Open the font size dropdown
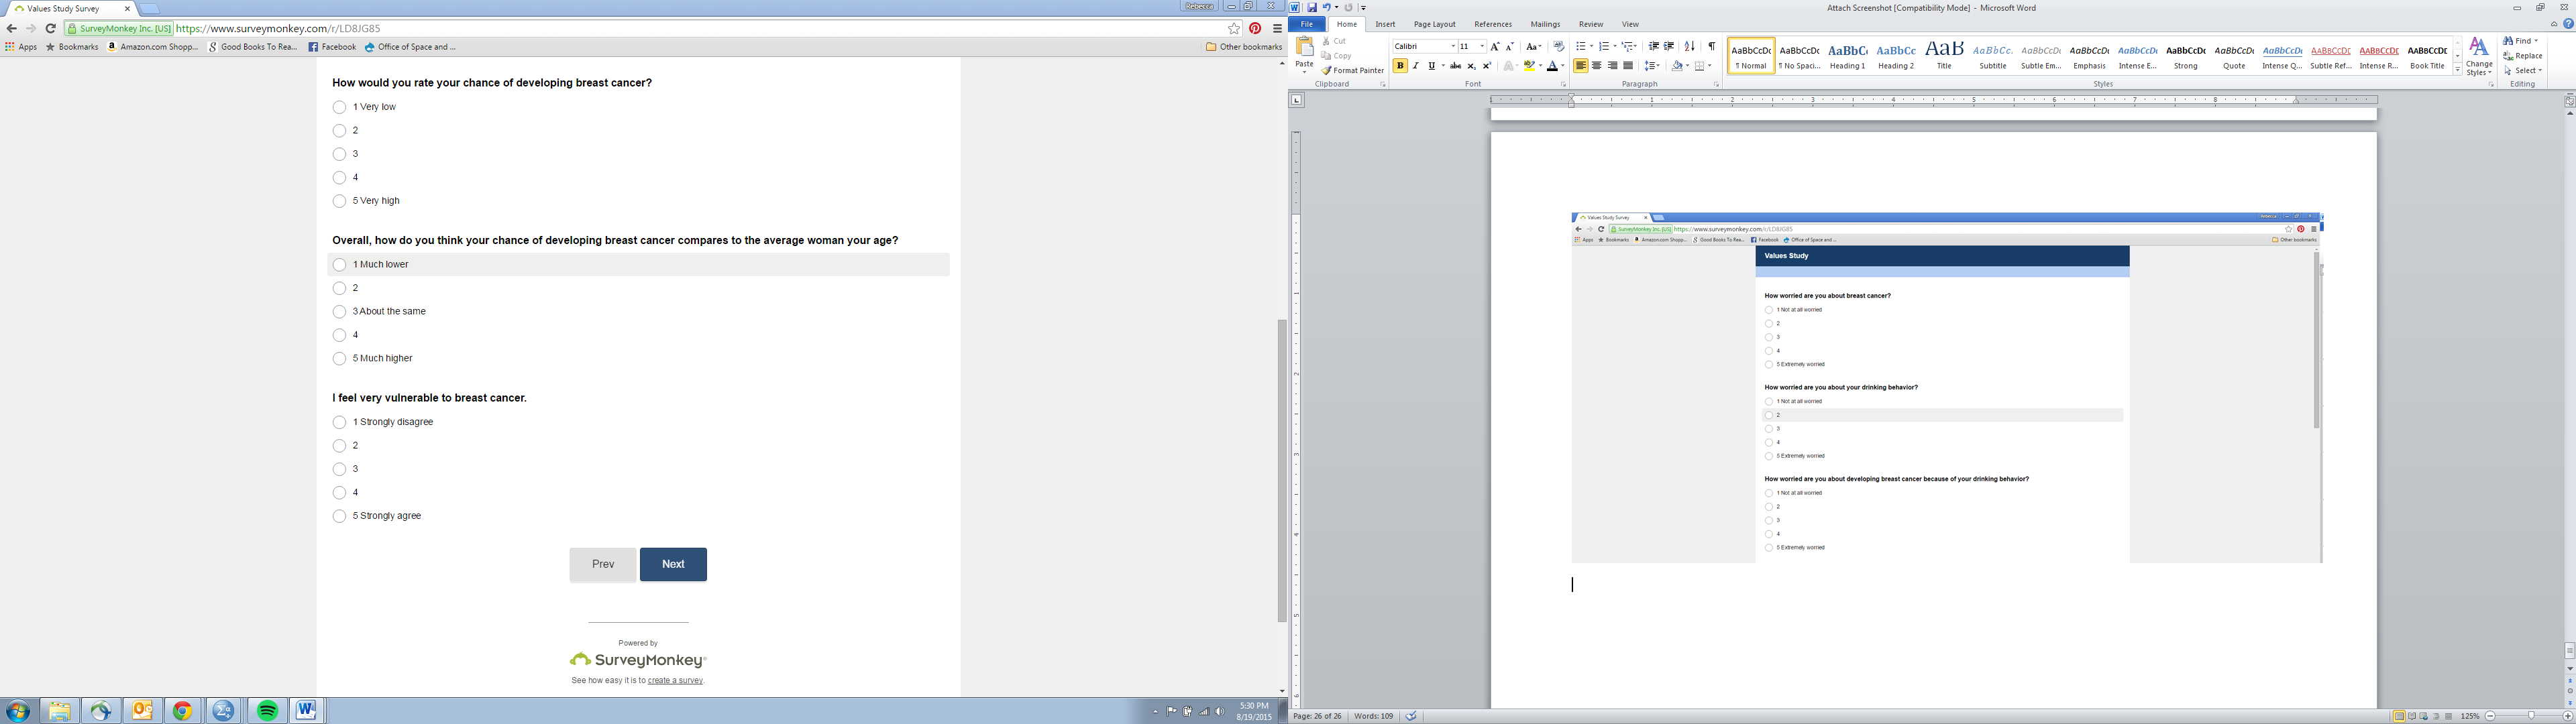This screenshot has height=724, width=2576. (1482, 46)
